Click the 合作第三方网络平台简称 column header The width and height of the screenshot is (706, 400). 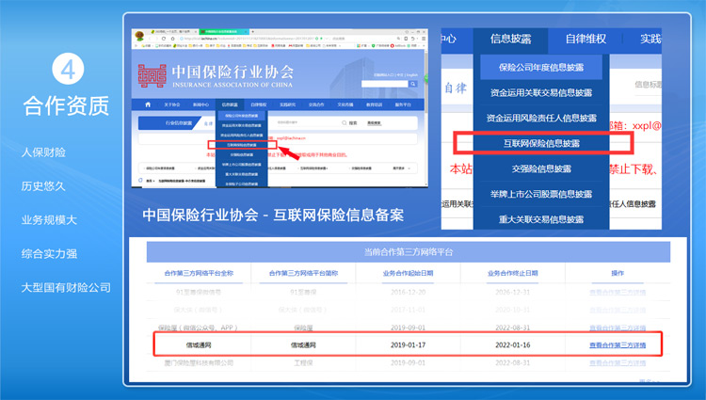(x=303, y=273)
